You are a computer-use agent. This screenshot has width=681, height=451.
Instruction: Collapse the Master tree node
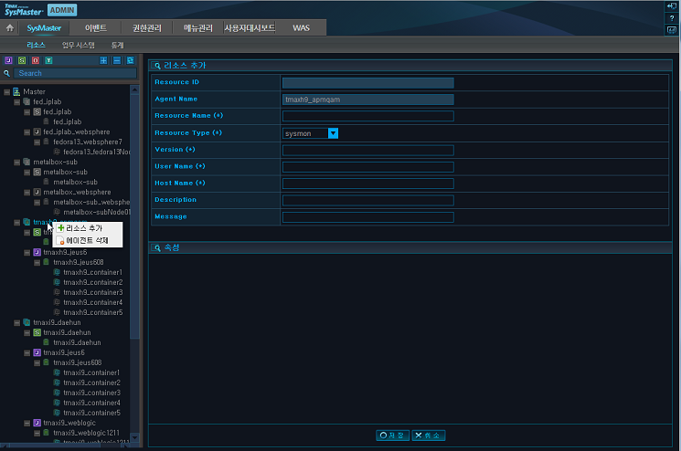(7, 92)
